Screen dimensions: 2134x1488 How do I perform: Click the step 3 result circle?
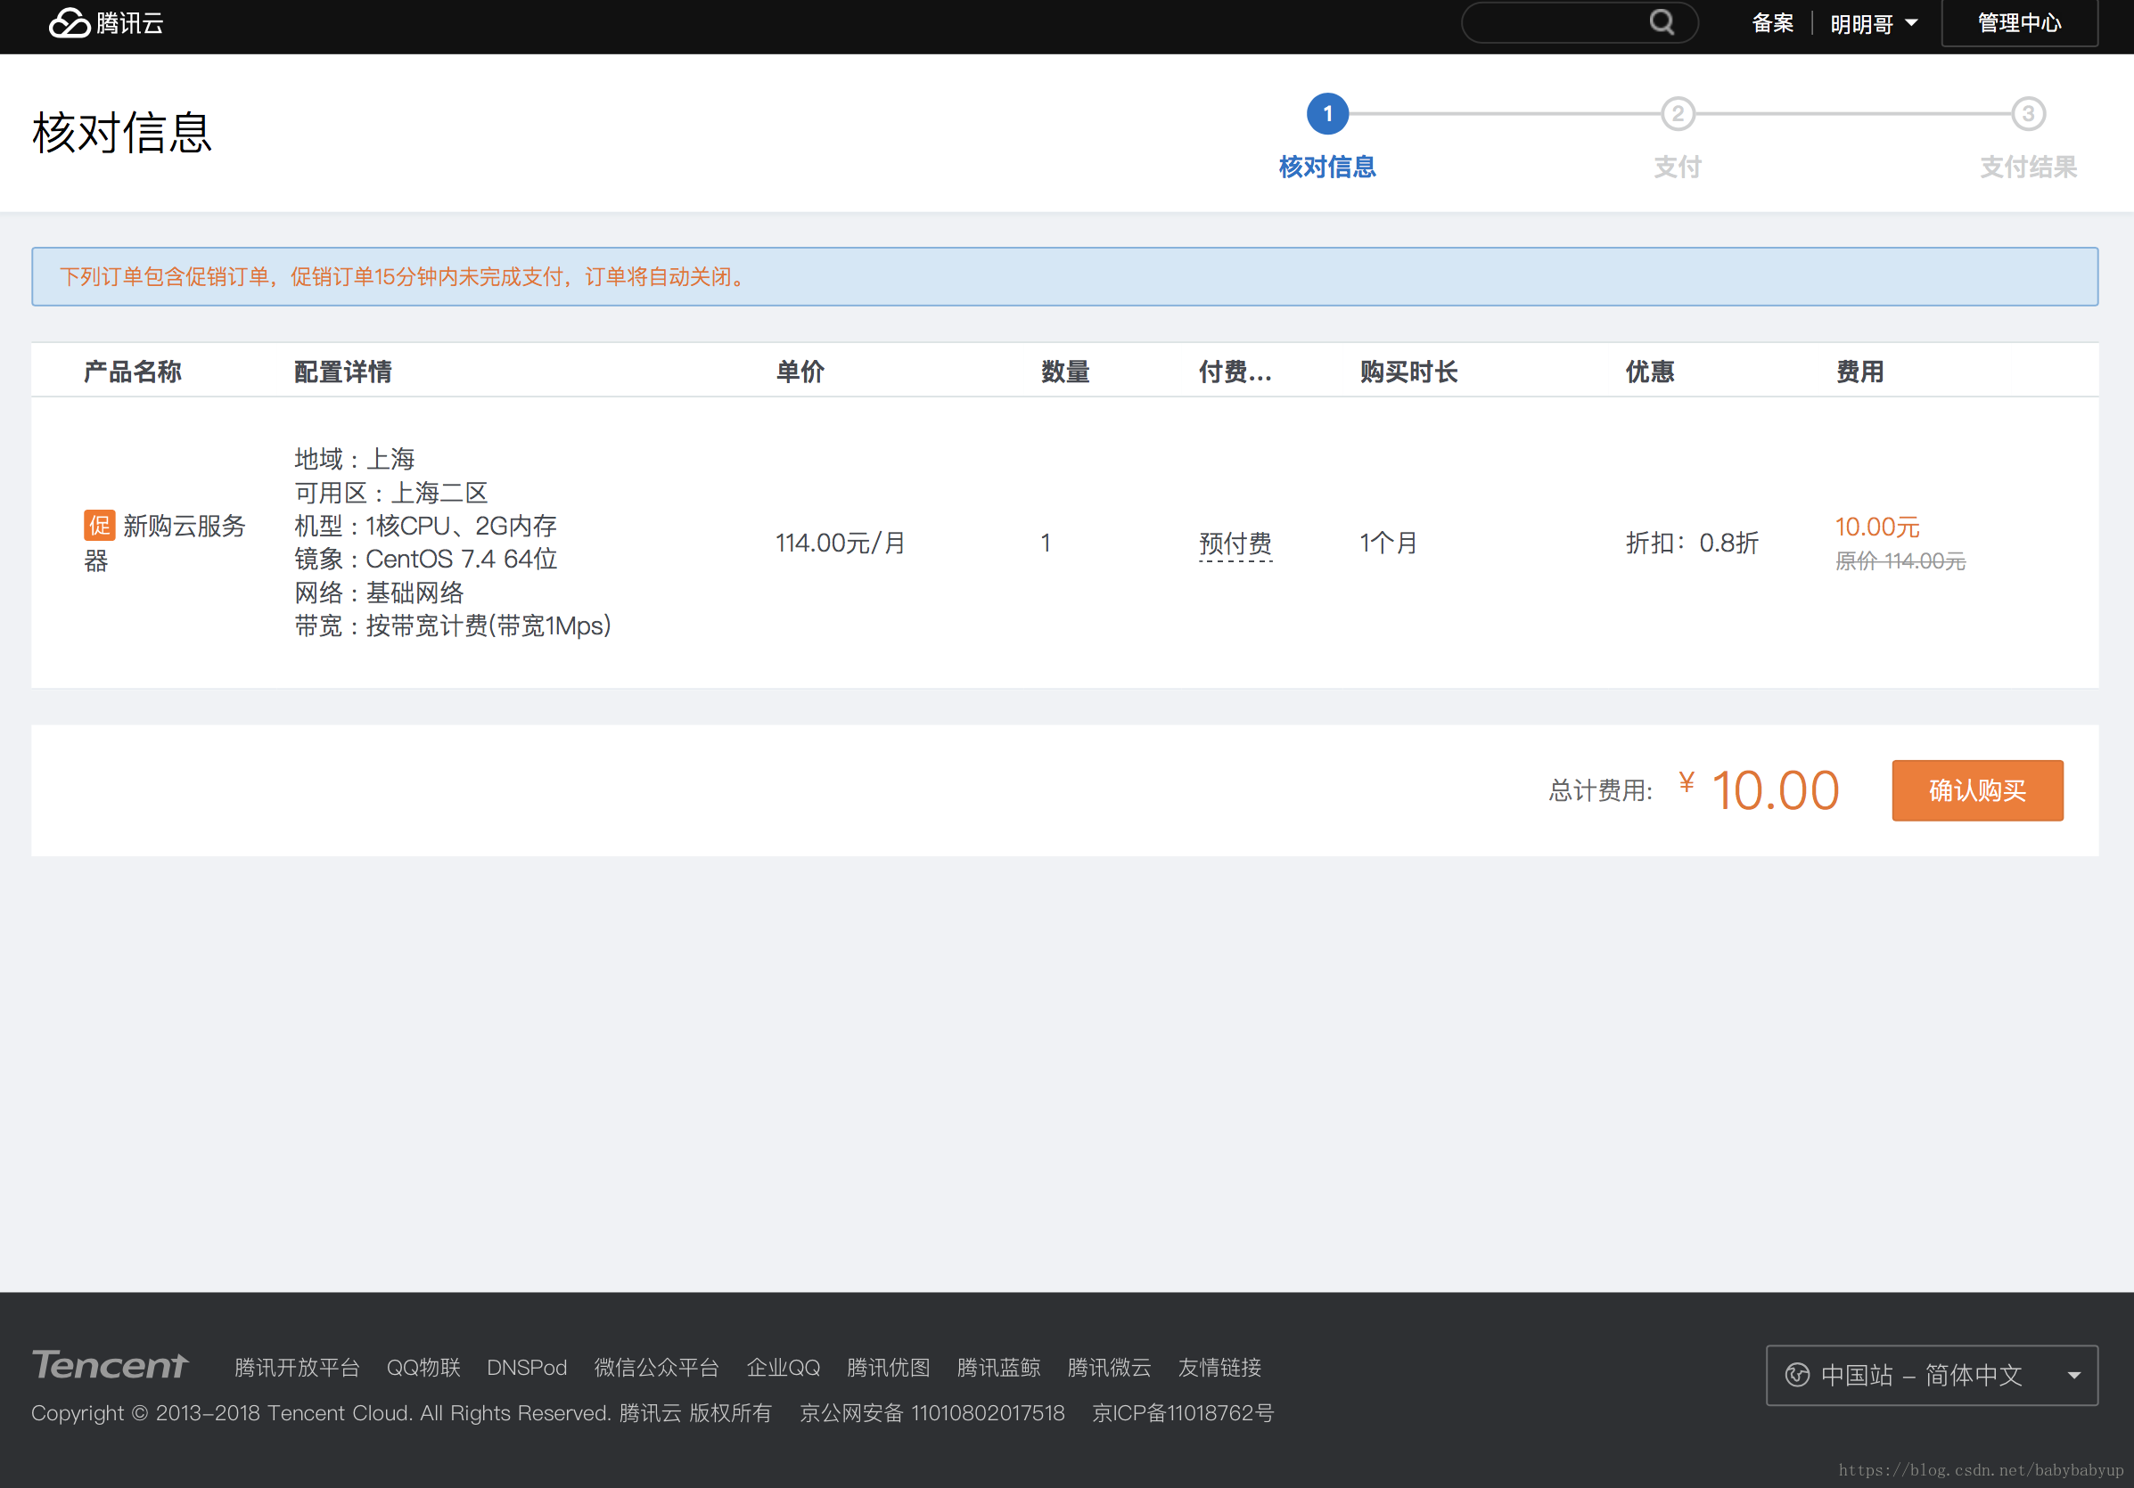(2027, 113)
